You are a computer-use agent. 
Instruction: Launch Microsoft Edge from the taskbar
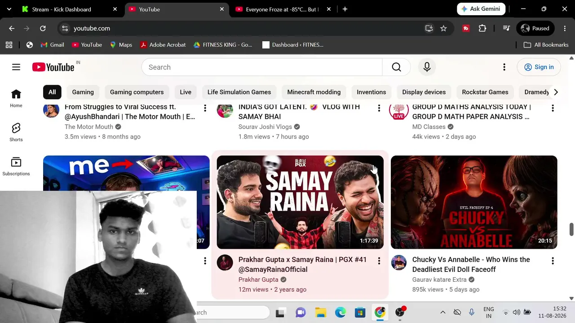click(x=340, y=312)
